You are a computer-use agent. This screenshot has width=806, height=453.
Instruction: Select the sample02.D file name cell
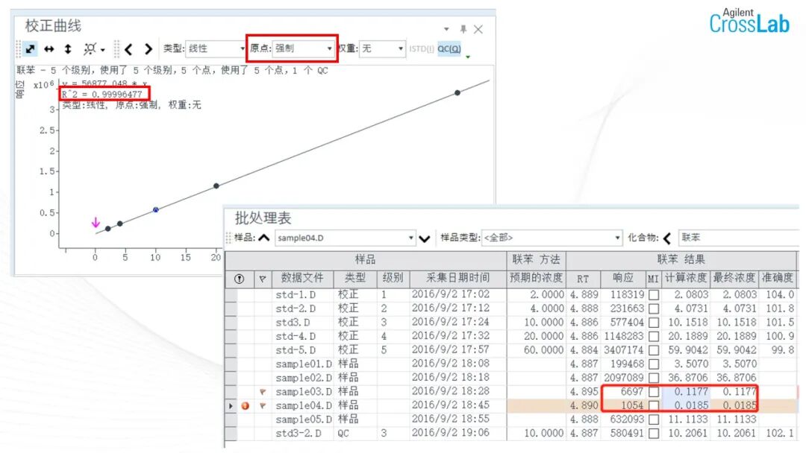coord(303,378)
